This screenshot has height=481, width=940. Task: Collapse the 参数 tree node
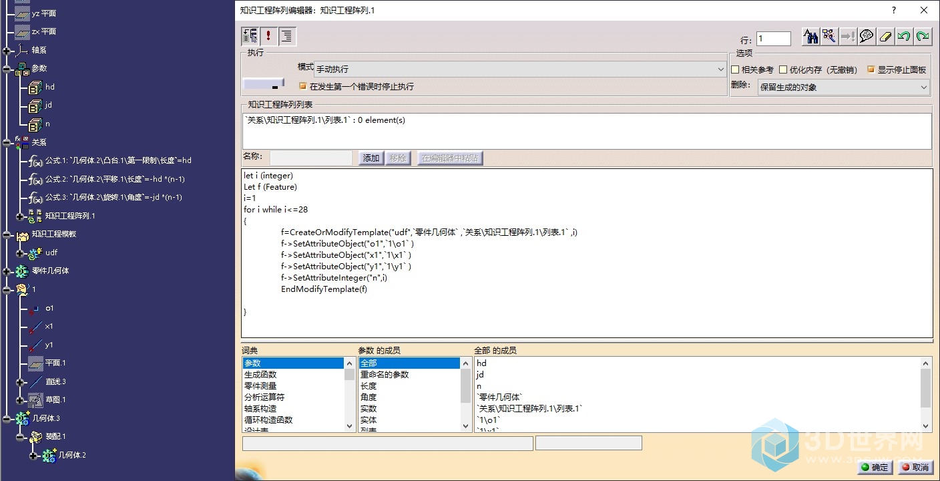pos(7,69)
